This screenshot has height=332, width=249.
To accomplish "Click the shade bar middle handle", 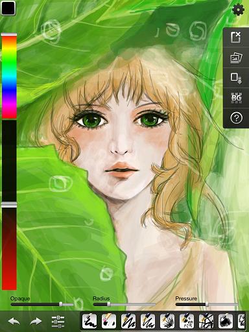I will tap(9, 205).
